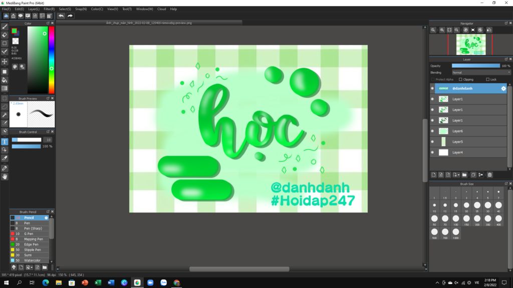The height and width of the screenshot is (288, 513).
Task: Click the Redo arrow in top toolbar
Action: pyautogui.click(x=70, y=15)
